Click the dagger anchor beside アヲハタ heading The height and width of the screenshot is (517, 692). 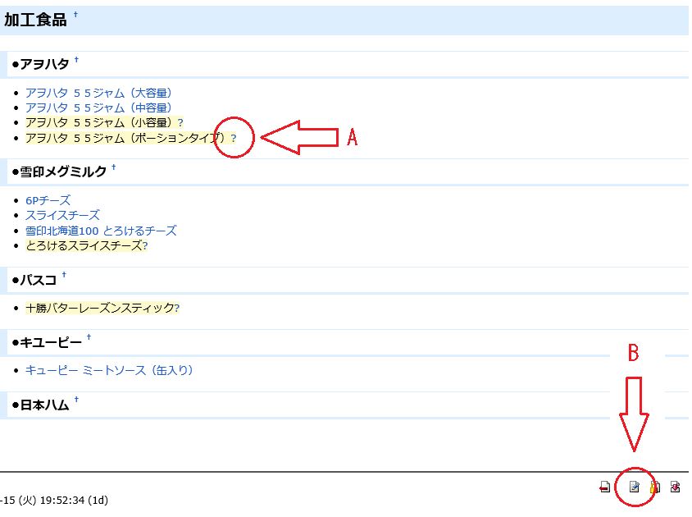coord(77,60)
